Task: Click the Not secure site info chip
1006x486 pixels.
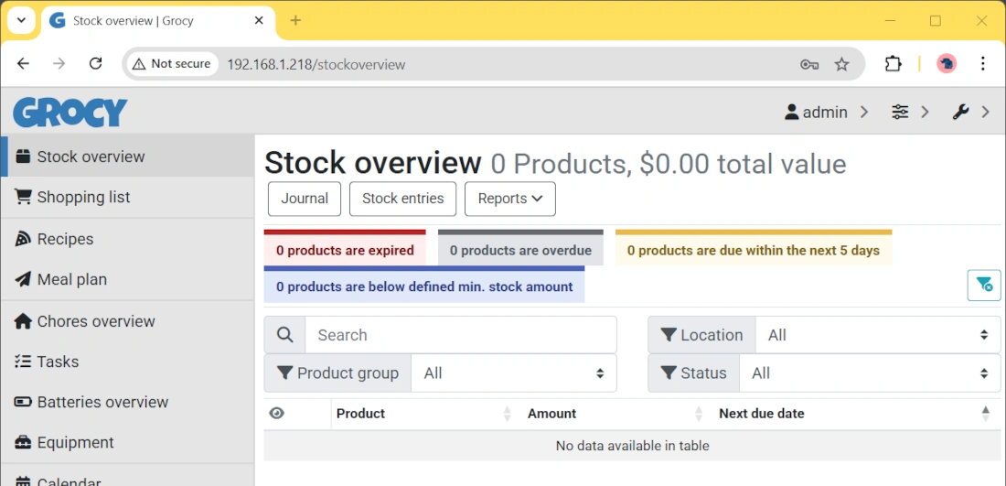Action: pyautogui.click(x=172, y=63)
